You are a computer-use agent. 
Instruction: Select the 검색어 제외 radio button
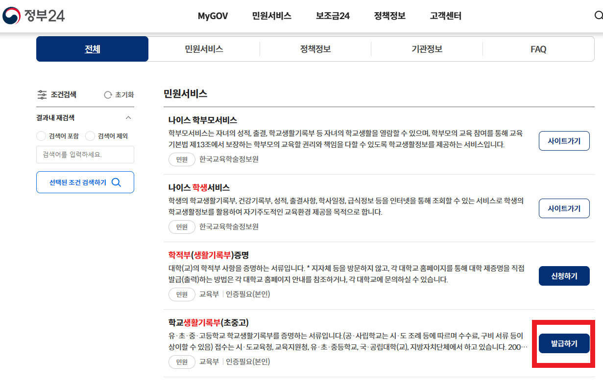tap(90, 136)
